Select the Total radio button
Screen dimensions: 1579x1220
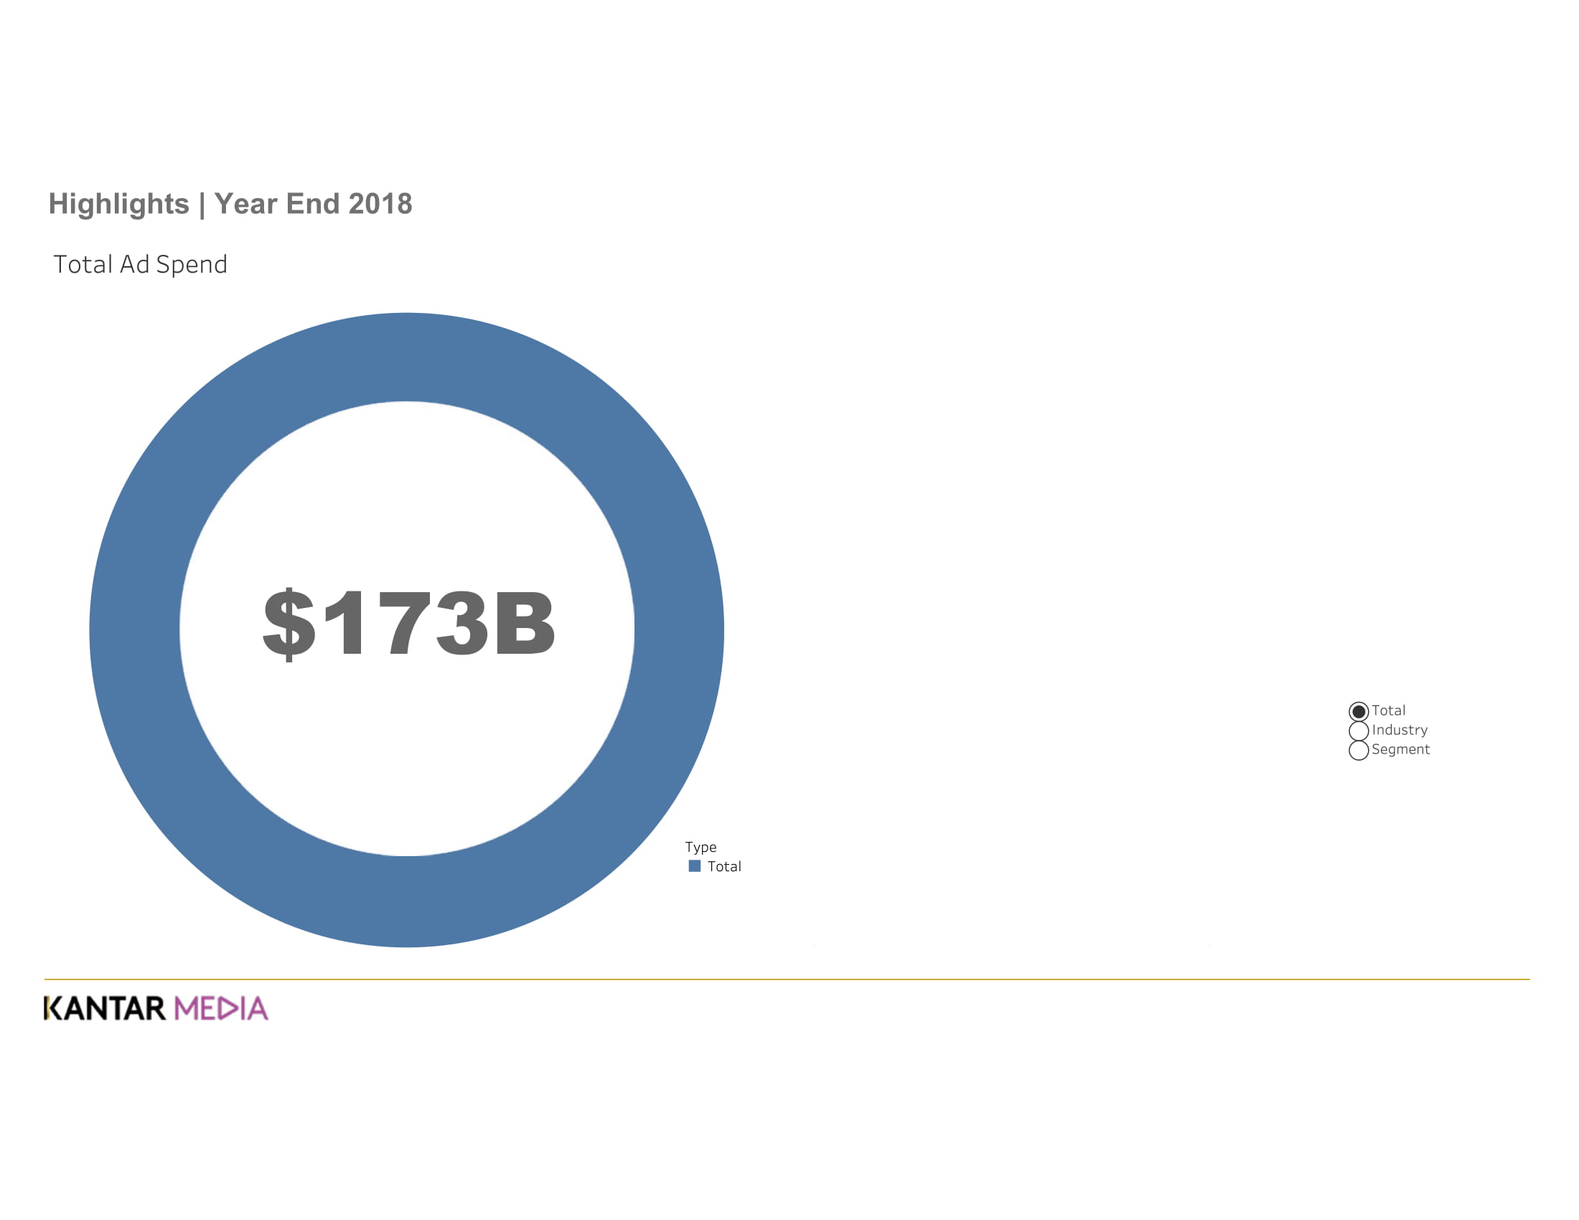point(1359,710)
